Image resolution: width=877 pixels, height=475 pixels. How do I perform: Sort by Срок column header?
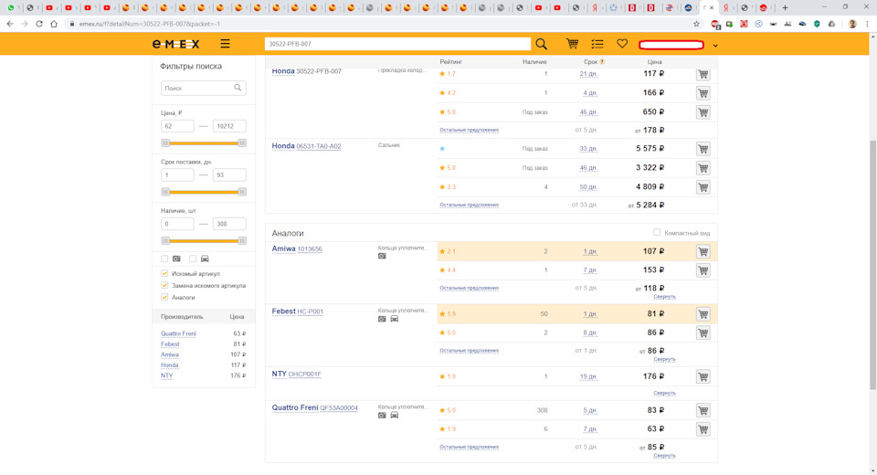point(590,61)
